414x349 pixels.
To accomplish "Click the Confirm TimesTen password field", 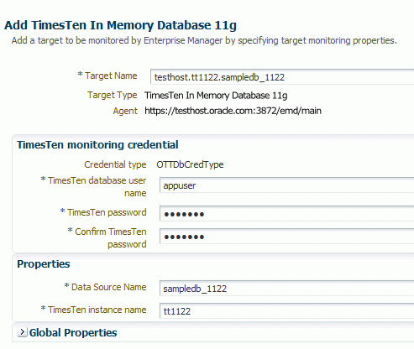I will (286, 237).
